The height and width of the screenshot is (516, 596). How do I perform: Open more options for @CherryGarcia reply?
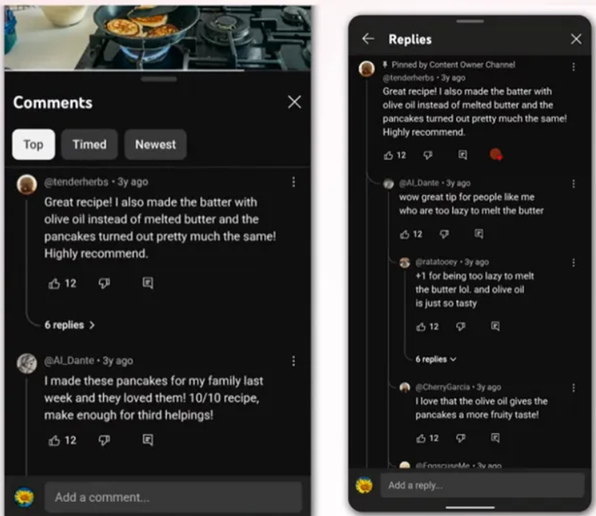[574, 388]
